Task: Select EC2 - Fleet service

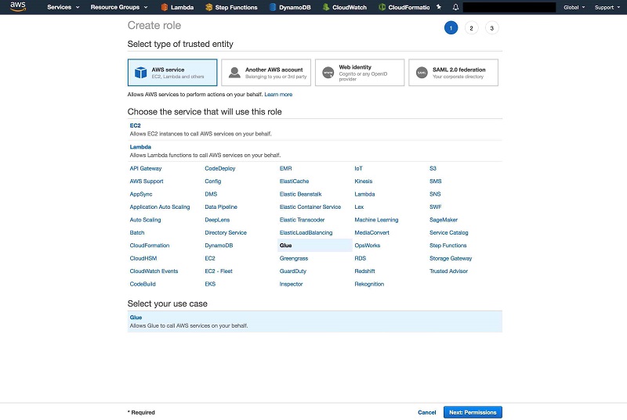Action: [x=219, y=271]
